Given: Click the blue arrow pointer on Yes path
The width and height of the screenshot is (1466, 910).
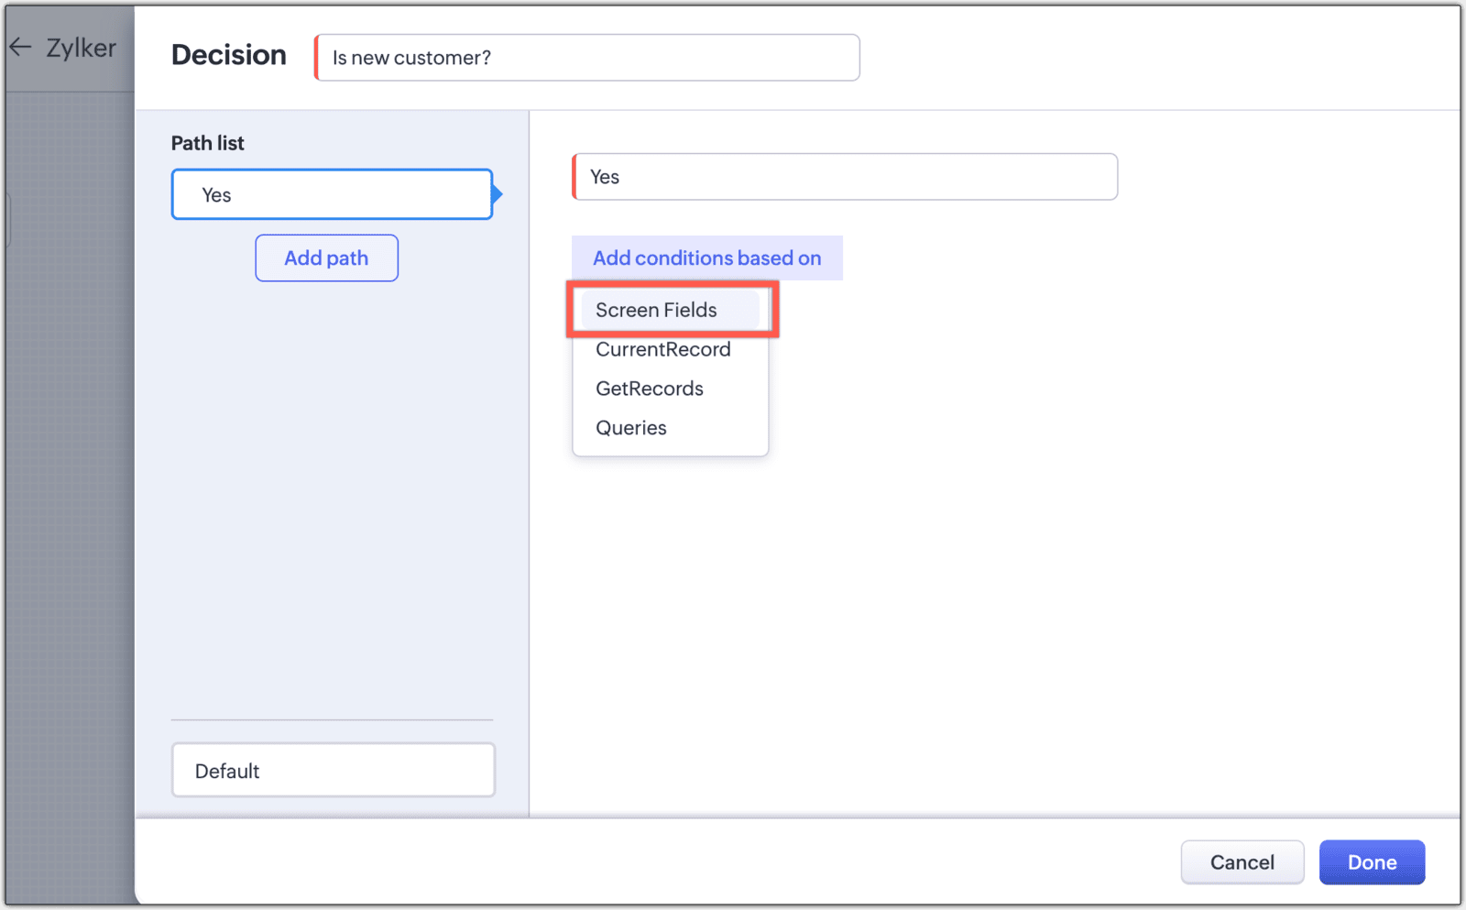Looking at the screenshot, I should tap(498, 194).
